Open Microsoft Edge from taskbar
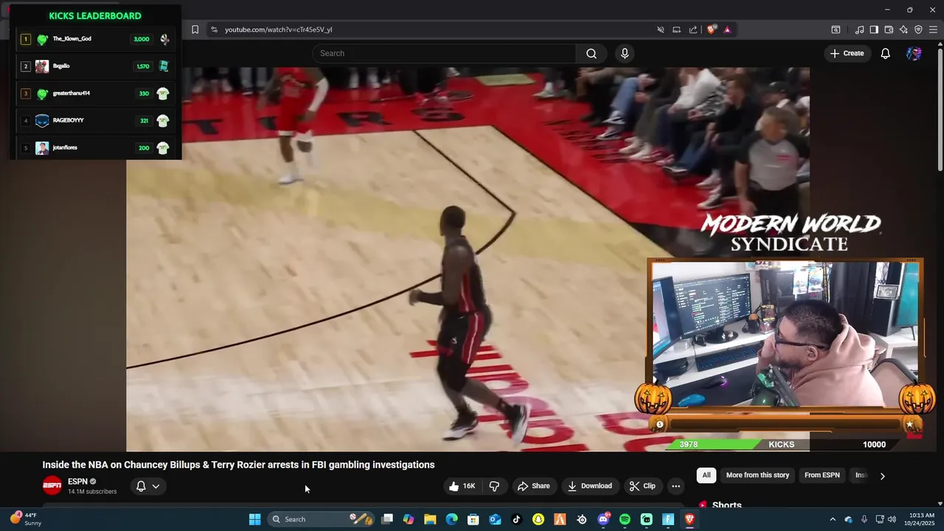 click(x=451, y=519)
